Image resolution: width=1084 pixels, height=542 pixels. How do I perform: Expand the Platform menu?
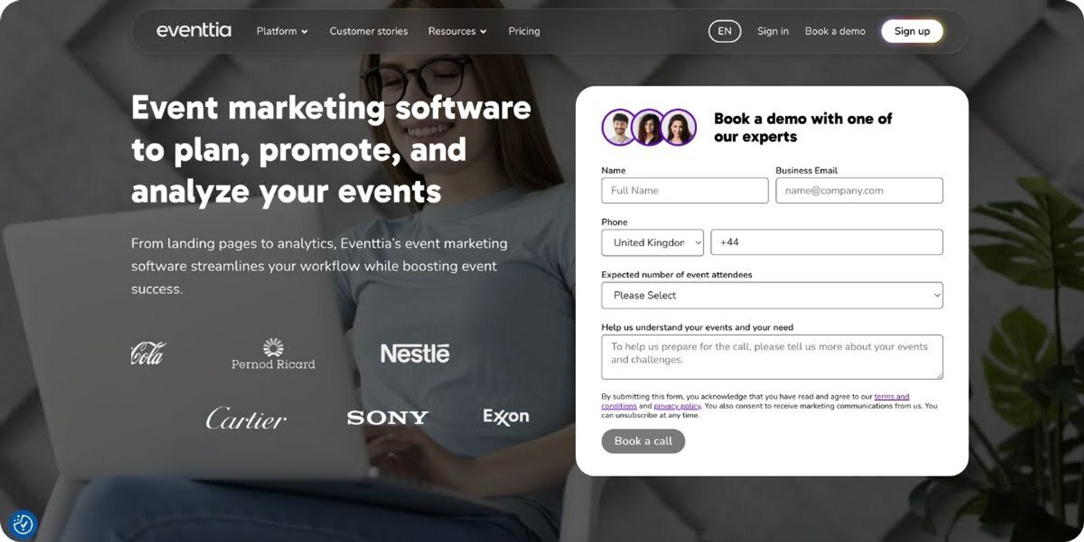pos(282,31)
